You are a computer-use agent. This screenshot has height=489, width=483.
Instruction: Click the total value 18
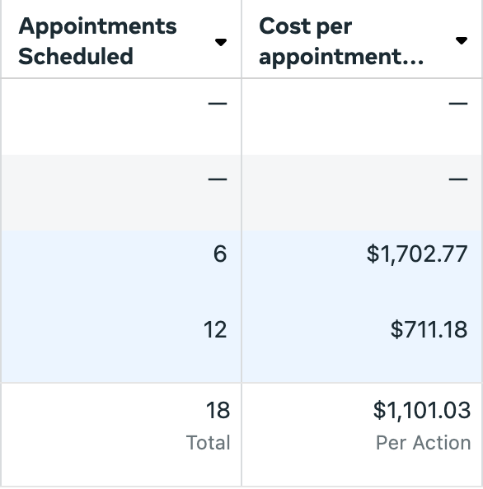[x=218, y=410]
